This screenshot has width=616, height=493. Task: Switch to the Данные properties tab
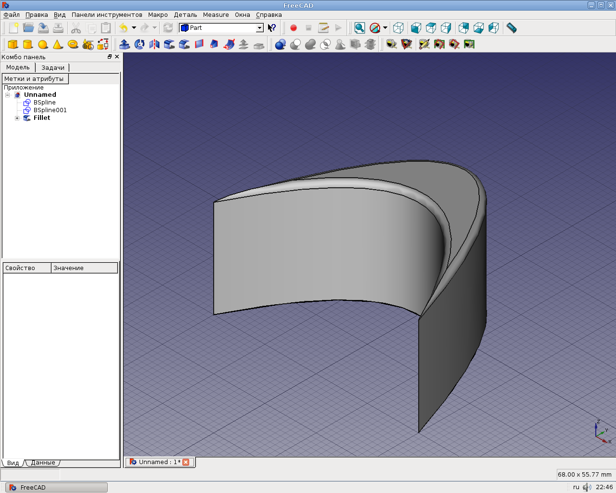pos(43,463)
